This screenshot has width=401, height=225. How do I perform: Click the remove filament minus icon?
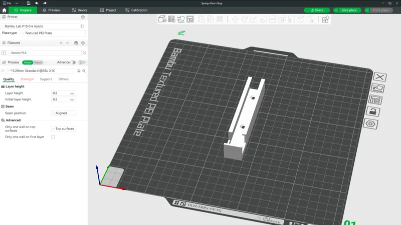pos(68,43)
